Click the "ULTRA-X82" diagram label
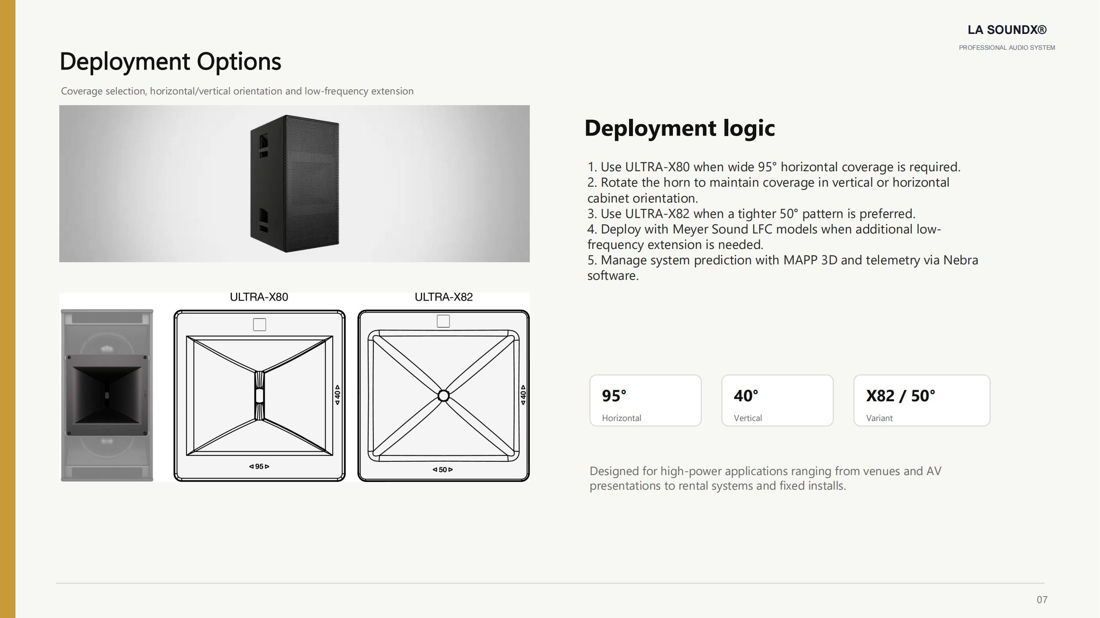The image size is (1100, 618). coord(444,297)
